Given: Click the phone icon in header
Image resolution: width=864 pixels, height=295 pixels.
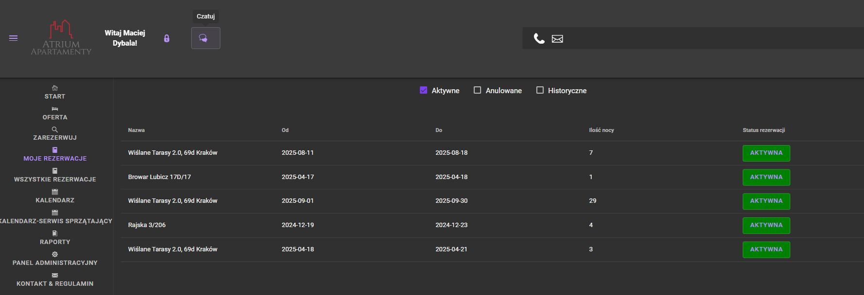Looking at the screenshot, I should [x=539, y=38].
